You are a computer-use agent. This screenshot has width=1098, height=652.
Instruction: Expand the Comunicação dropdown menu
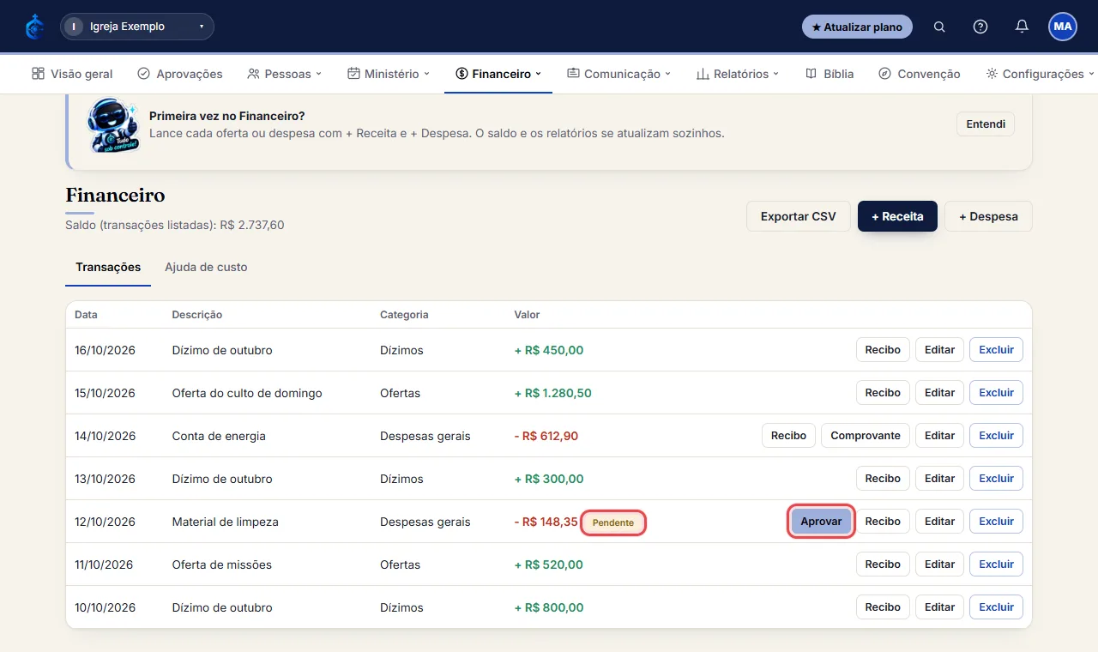coord(618,74)
